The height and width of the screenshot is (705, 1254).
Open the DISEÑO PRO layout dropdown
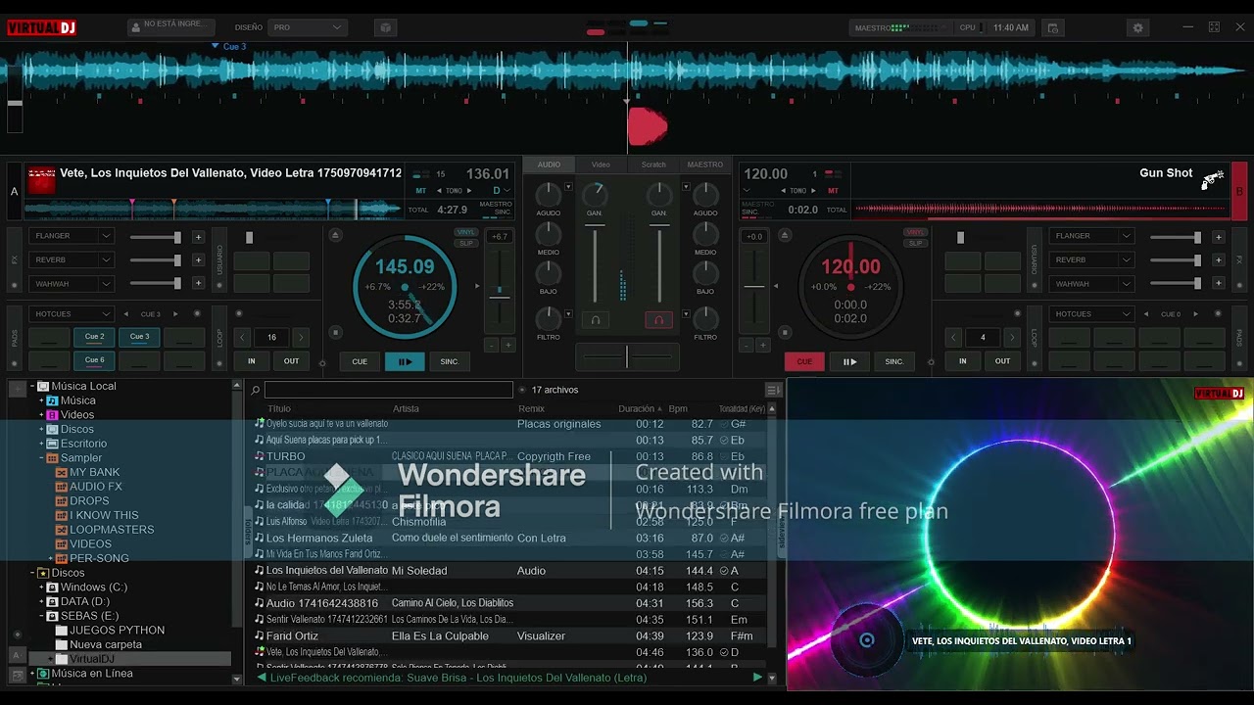tap(309, 27)
